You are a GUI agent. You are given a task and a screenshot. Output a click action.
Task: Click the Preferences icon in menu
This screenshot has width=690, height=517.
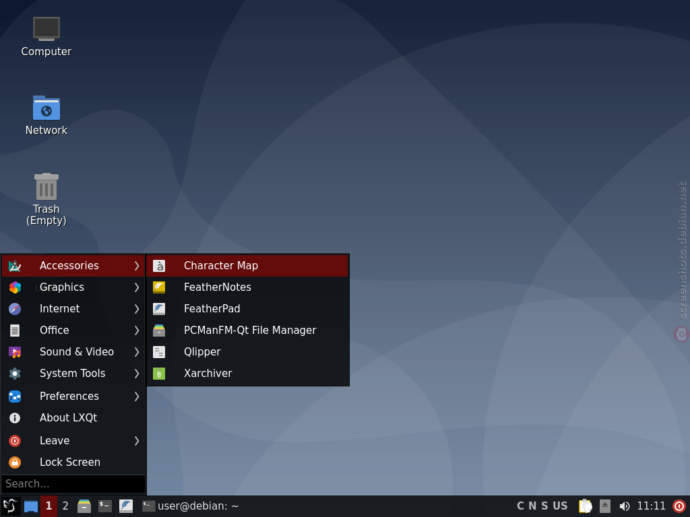pos(15,396)
